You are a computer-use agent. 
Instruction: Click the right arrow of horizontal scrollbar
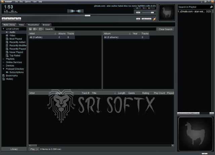click(x=173, y=145)
